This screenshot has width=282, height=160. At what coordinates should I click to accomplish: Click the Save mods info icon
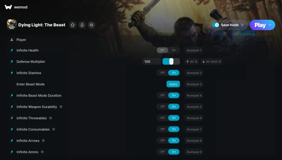coord(242,25)
